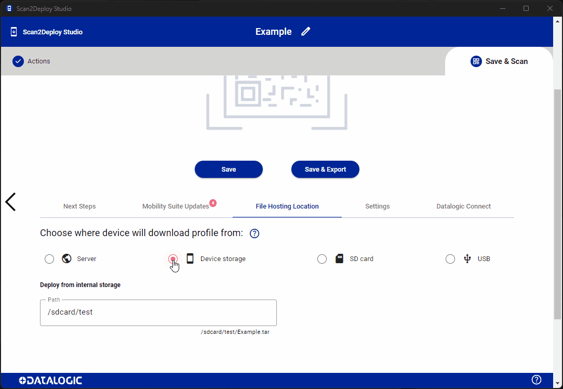
Task: Open the Datalogic Connect tab
Action: click(x=464, y=206)
